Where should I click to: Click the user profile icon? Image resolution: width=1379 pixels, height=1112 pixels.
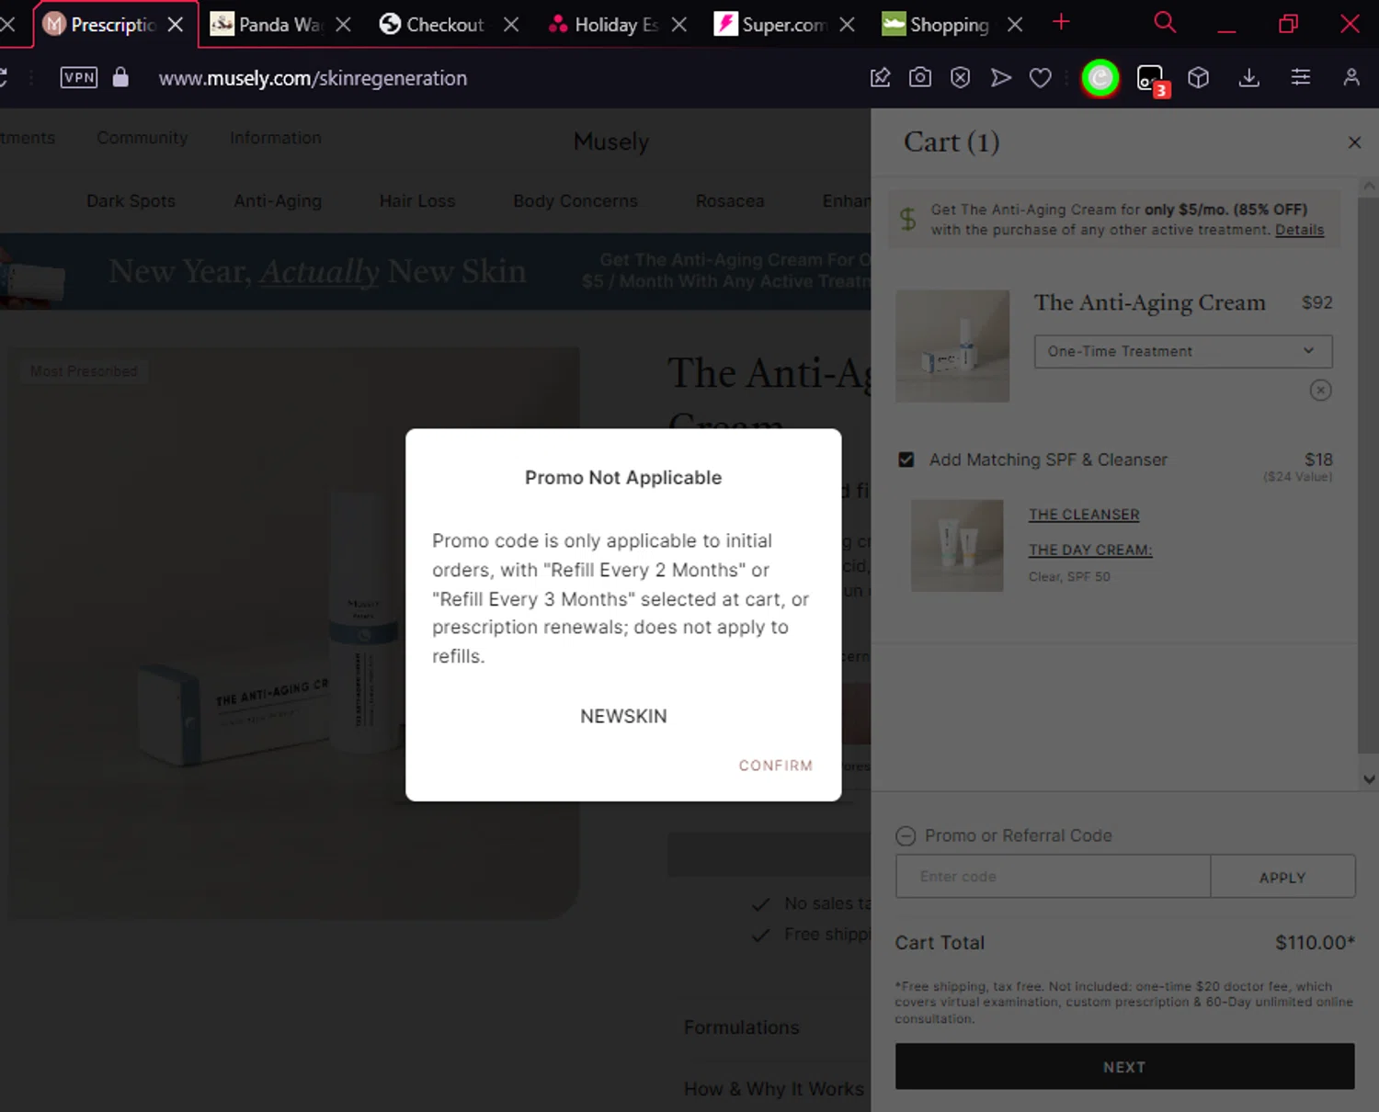pos(1351,78)
